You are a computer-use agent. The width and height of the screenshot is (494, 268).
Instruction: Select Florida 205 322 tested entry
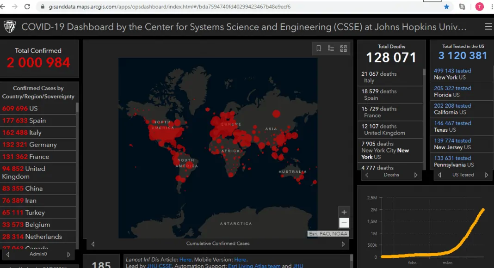[x=462, y=91]
